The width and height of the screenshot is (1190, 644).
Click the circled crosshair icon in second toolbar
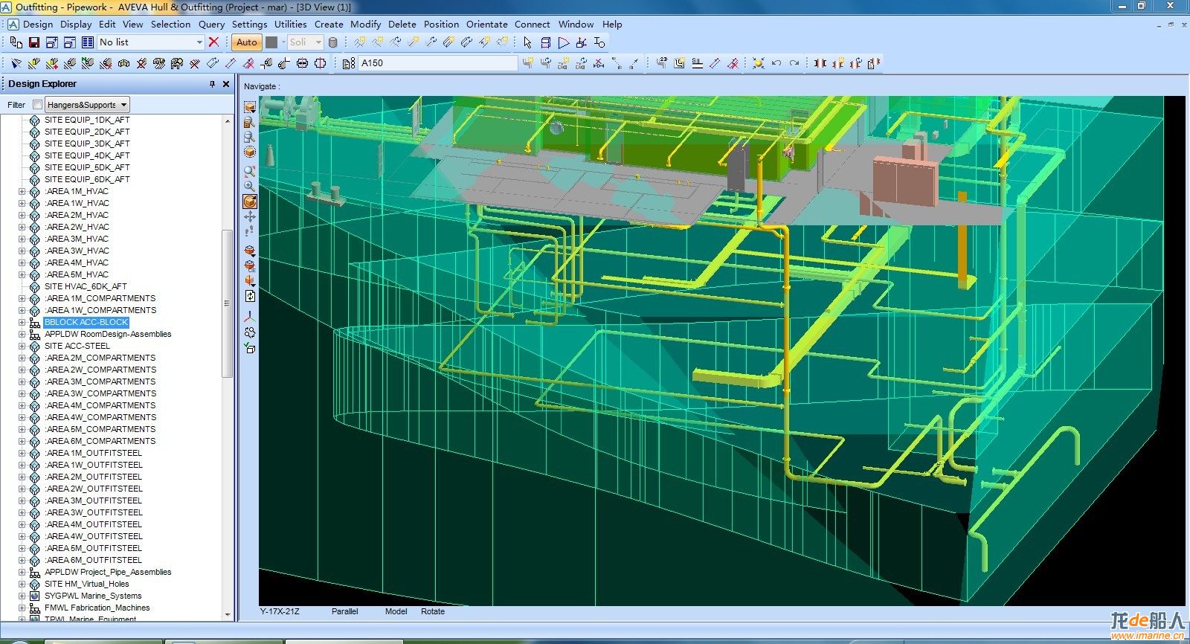[x=321, y=63]
